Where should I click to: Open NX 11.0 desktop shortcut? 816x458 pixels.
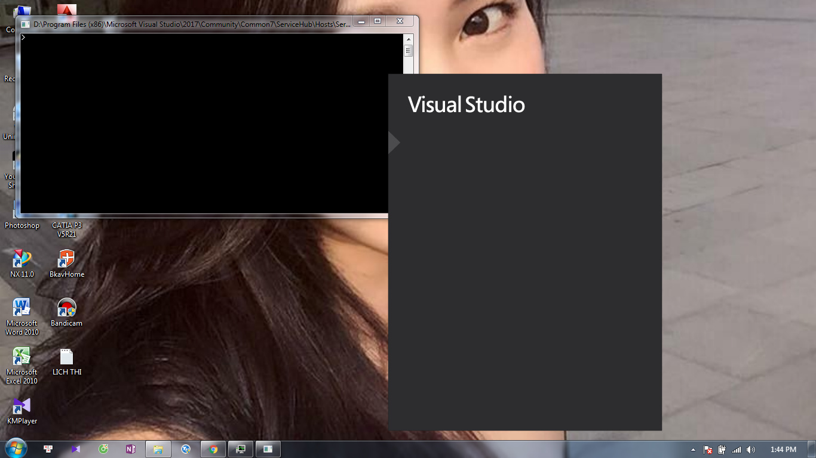(22, 264)
